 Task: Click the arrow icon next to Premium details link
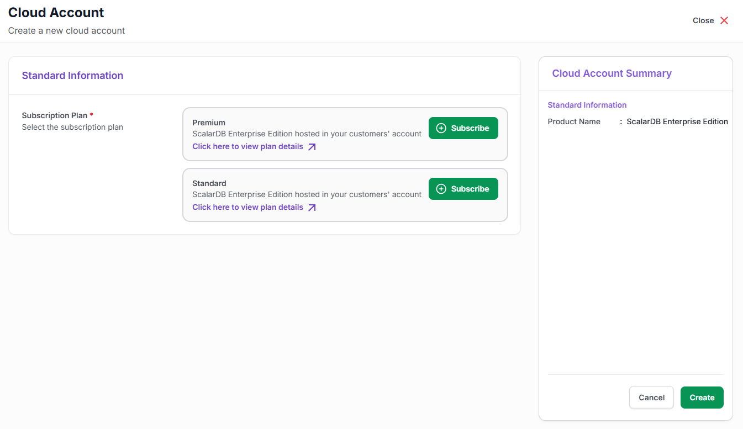(x=312, y=147)
